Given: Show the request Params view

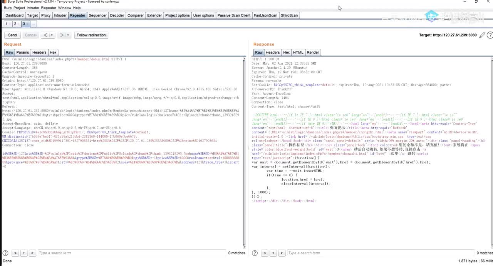Looking at the screenshot, I should tap(23, 52).
